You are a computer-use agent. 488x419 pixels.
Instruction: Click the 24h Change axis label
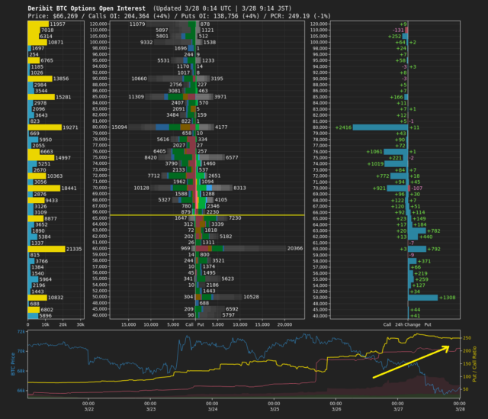tap(409, 324)
